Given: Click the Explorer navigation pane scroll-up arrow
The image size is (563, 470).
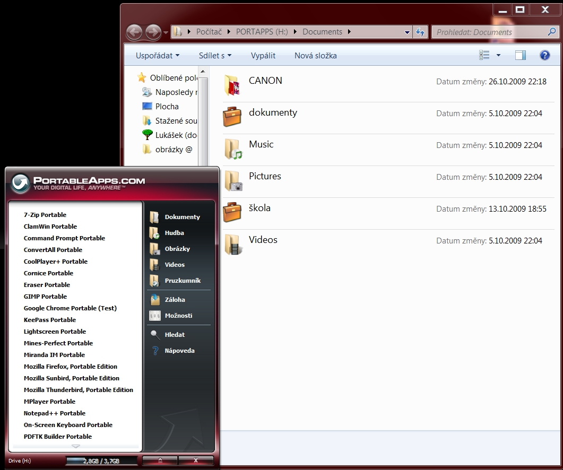Looking at the screenshot, I should click(203, 72).
